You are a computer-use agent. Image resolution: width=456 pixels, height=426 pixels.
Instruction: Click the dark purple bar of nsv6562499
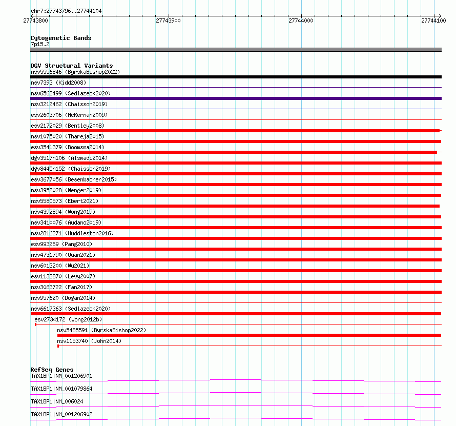point(236,98)
